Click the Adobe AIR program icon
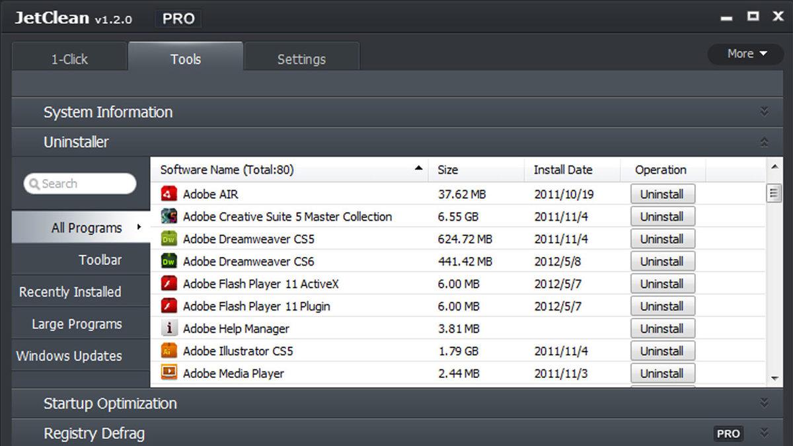 tap(169, 194)
